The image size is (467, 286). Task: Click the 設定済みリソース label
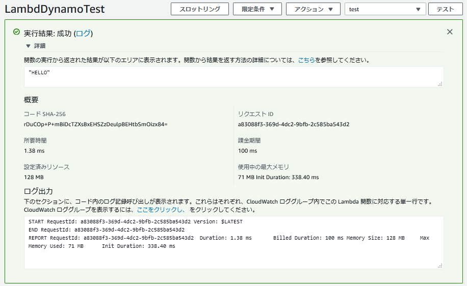coord(47,167)
